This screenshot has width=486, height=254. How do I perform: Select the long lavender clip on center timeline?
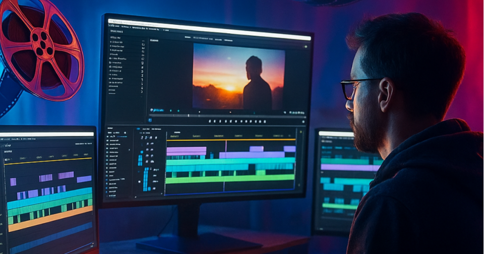(252, 155)
